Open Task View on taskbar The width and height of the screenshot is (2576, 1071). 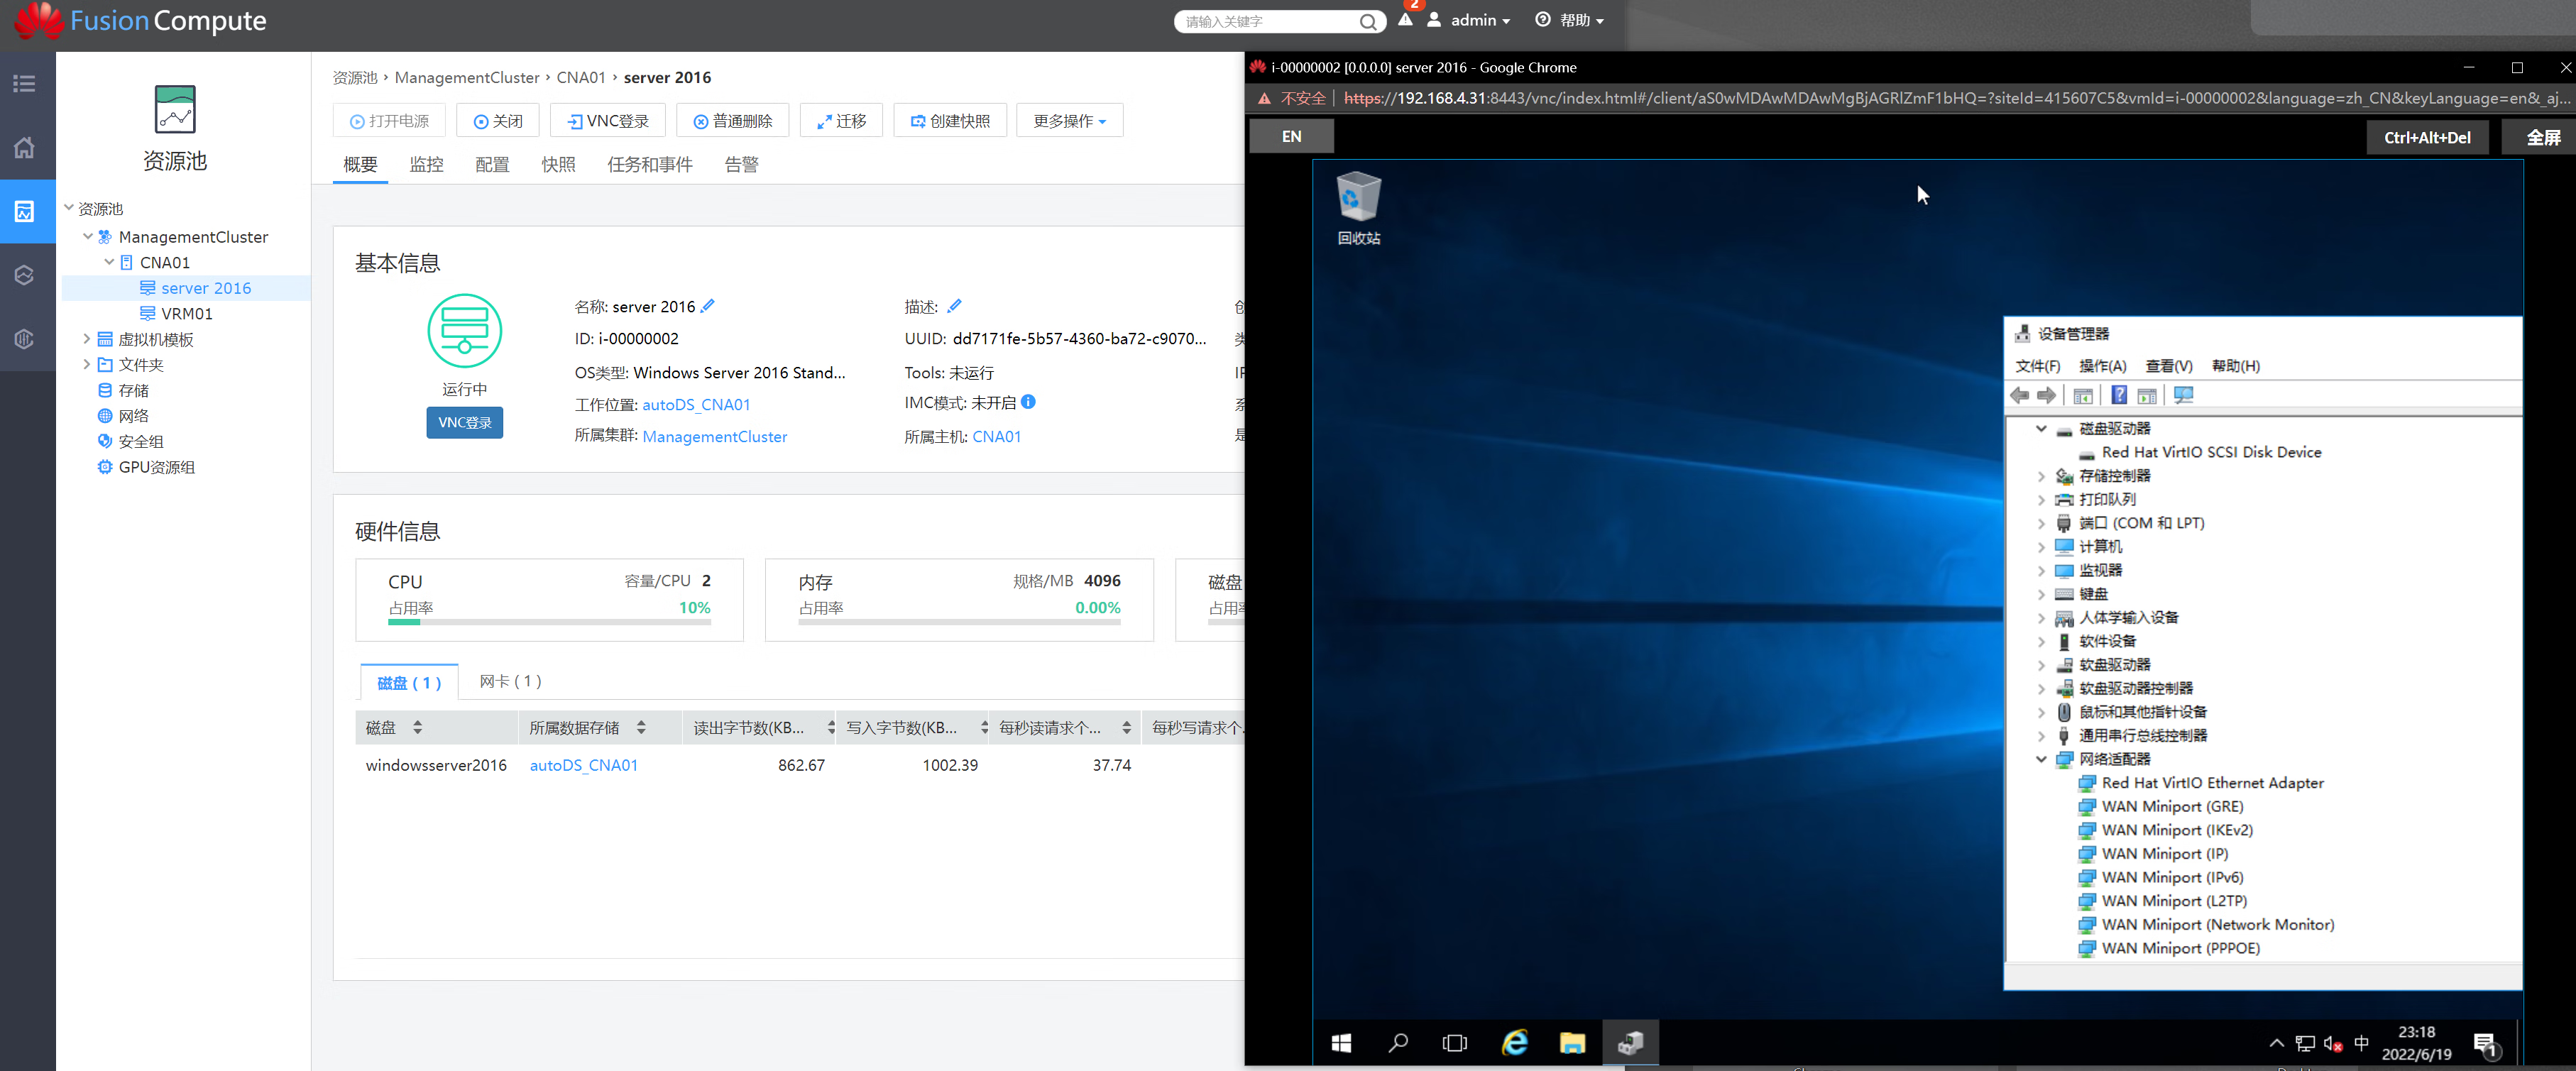click(x=1454, y=1043)
